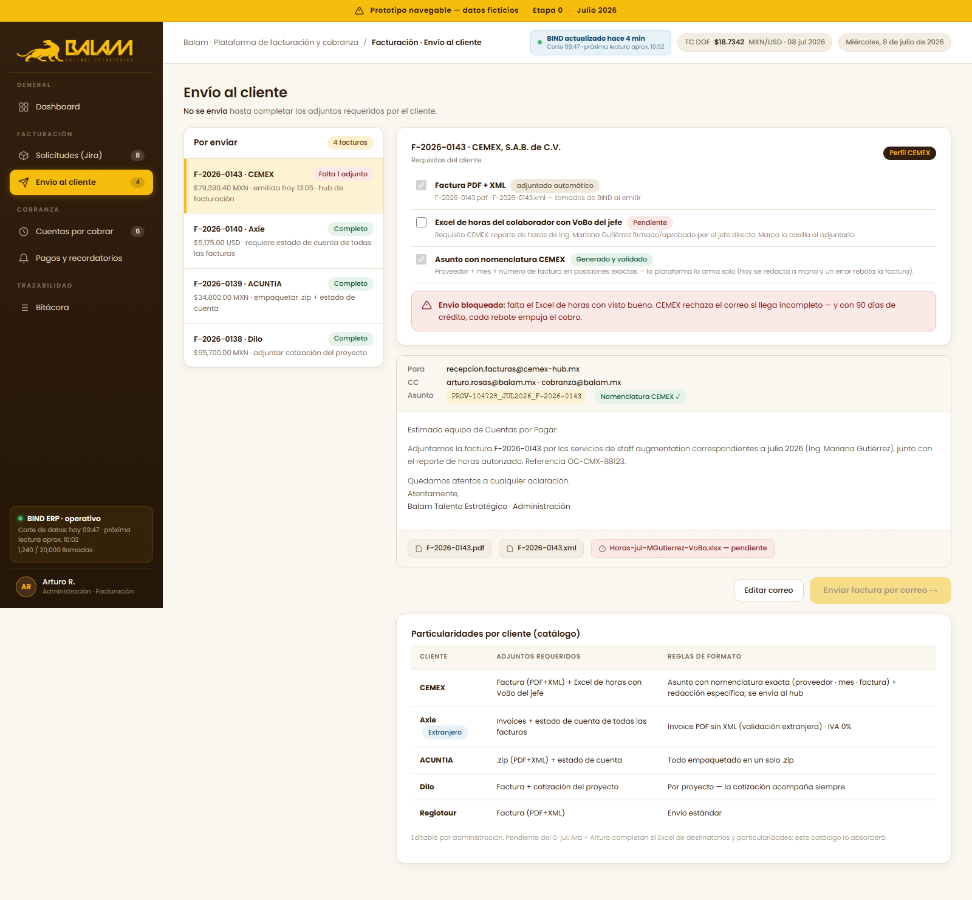Open the Bitácora log

(x=81, y=308)
